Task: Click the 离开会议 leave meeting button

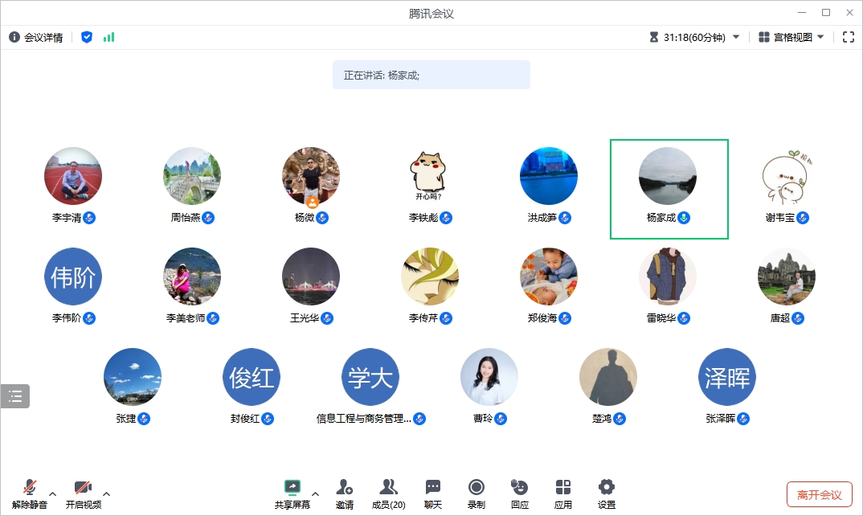Action: pyautogui.click(x=819, y=494)
